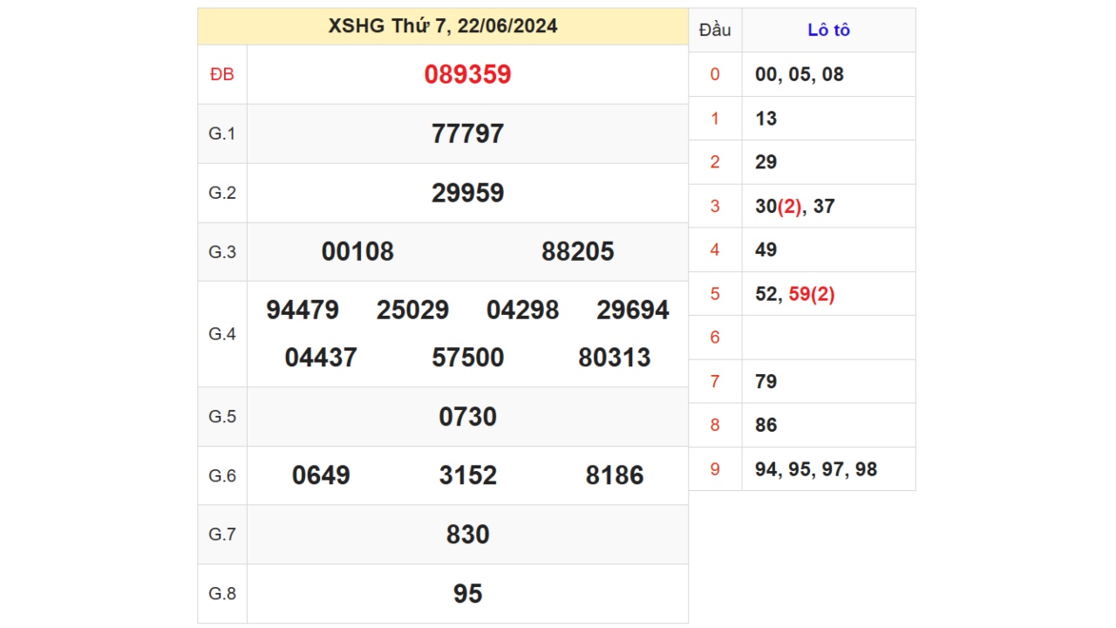Click the G.1 row label
Image resolution: width=1116 pixels, height=628 pixels.
pyautogui.click(x=222, y=133)
